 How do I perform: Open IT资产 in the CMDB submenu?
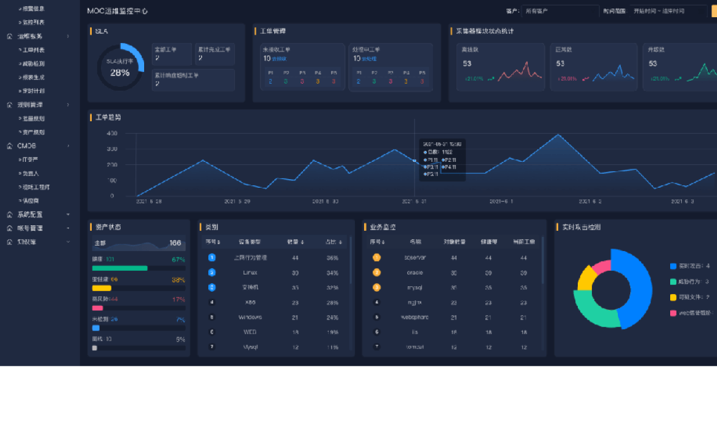click(x=31, y=159)
